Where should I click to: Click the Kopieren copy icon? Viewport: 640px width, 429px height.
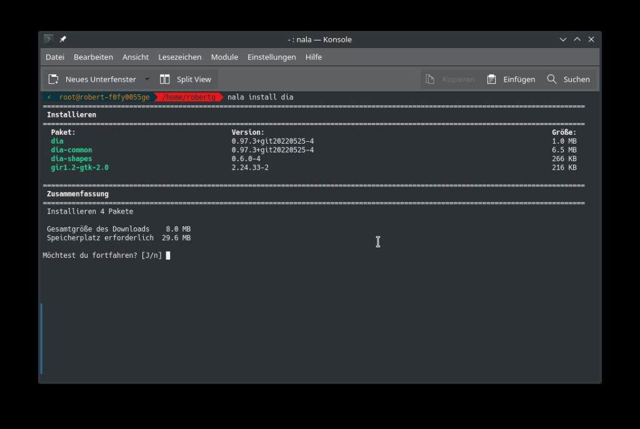[x=430, y=79]
